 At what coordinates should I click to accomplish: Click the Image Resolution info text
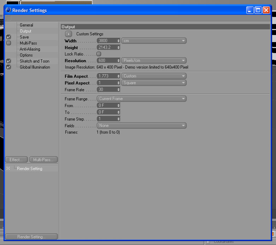[127, 67]
